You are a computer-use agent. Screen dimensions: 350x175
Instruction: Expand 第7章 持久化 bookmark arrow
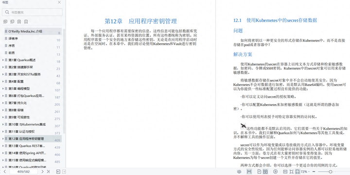point(3,103)
